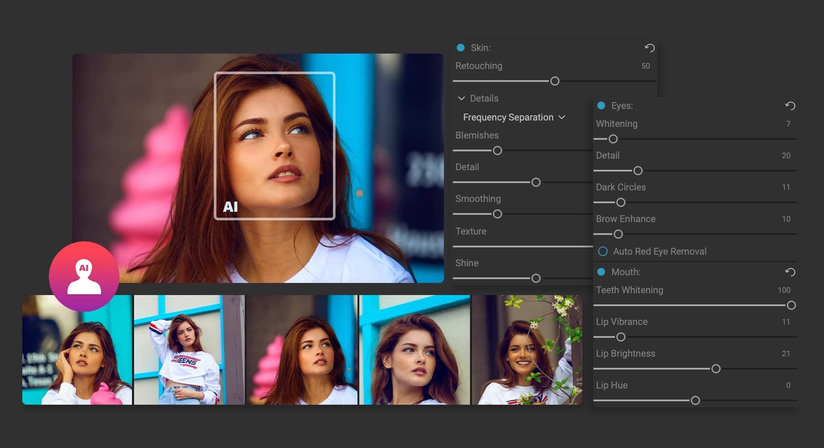Select the thumbnail showing QUEENS sweatshirt

pyautogui.click(x=189, y=350)
